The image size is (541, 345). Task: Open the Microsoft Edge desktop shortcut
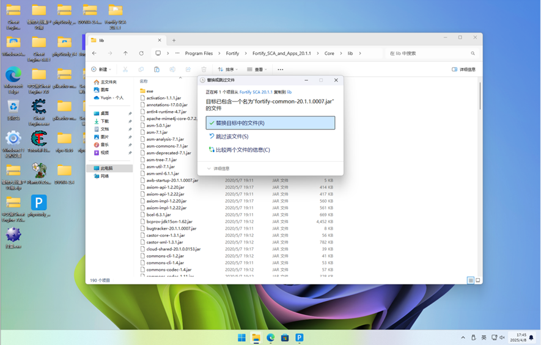click(x=13, y=80)
